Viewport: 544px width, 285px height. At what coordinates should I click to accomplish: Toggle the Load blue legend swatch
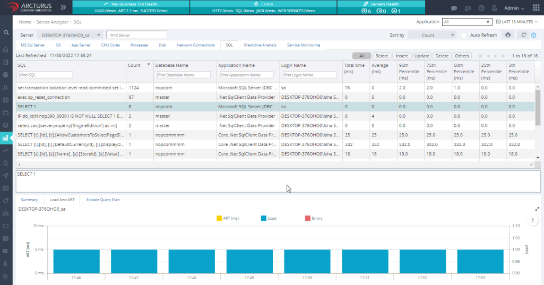264,218
